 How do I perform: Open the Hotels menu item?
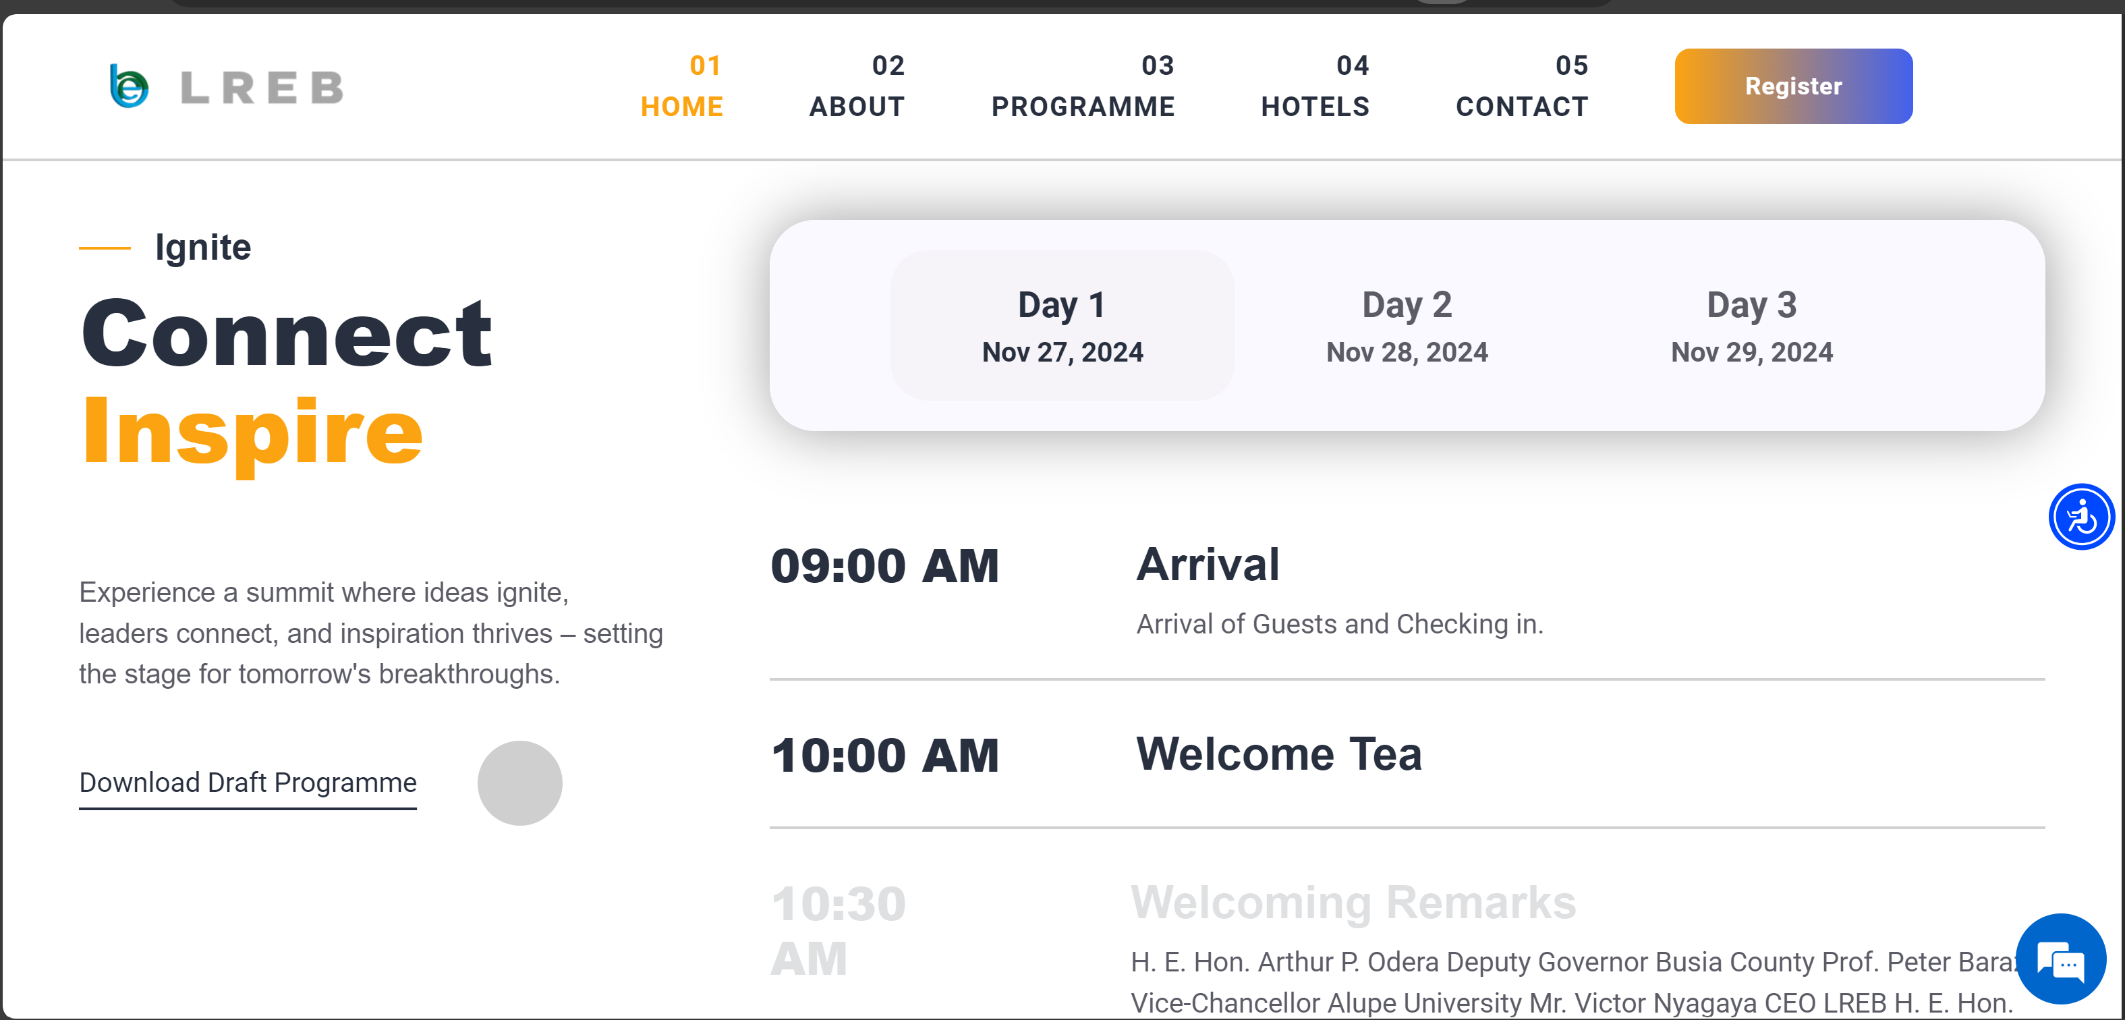1315,86
